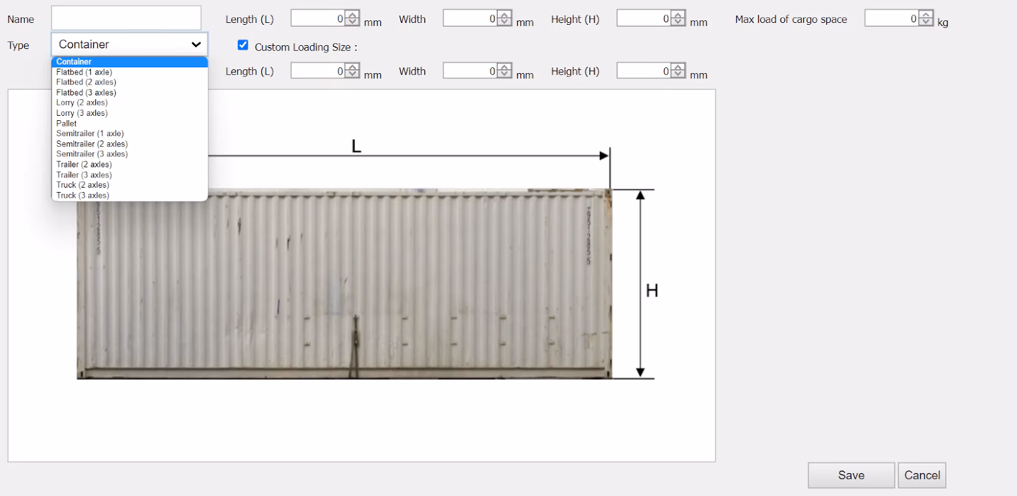Click the Name text field

(x=126, y=18)
